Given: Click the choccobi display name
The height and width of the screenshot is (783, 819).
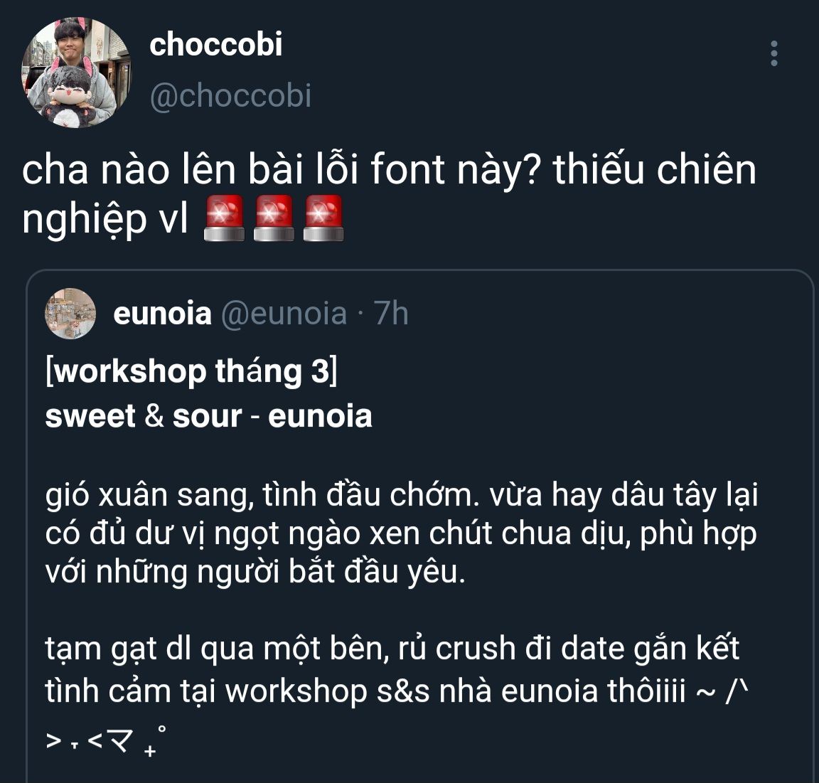Looking at the screenshot, I should [x=215, y=44].
